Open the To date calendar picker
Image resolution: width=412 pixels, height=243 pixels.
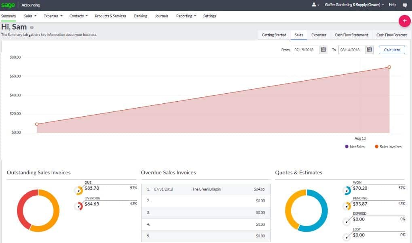tap(369, 50)
